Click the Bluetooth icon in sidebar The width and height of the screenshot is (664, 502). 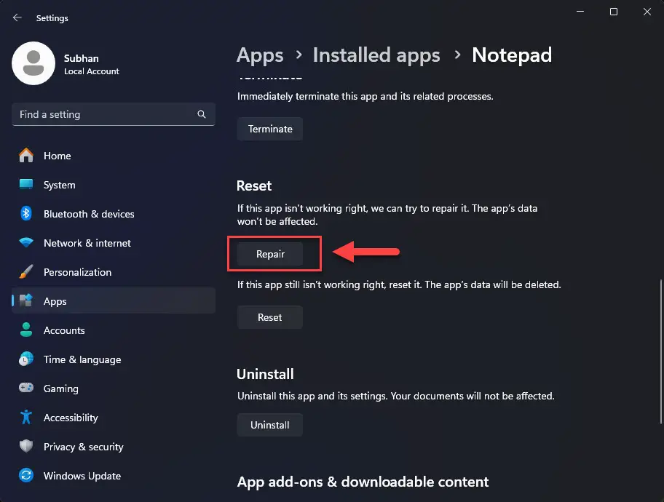click(26, 214)
